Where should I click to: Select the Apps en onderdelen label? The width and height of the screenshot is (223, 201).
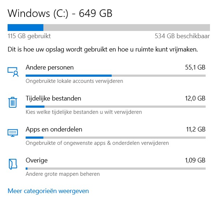click(x=54, y=129)
